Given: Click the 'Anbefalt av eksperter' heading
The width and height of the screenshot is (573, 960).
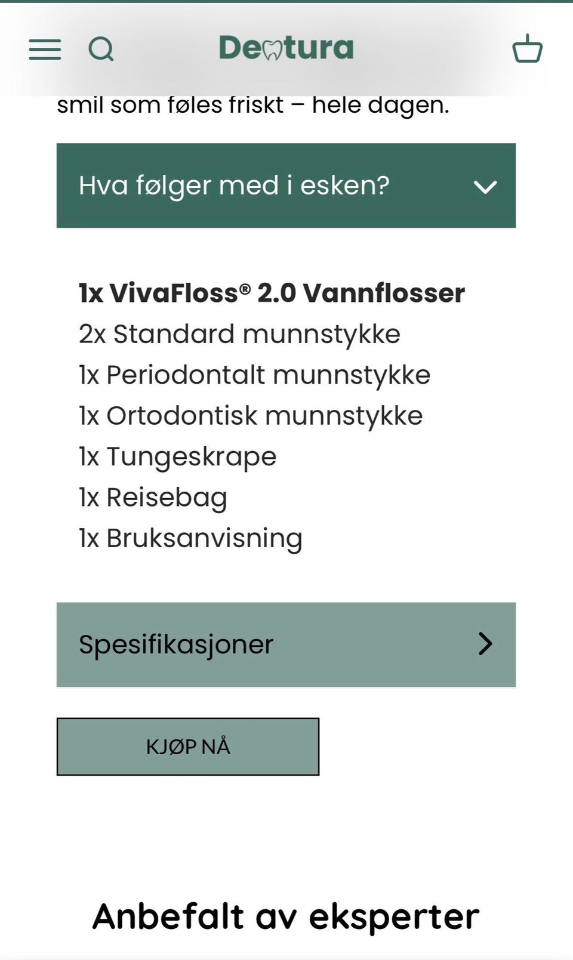Looking at the screenshot, I should click(x=286, y=916).
